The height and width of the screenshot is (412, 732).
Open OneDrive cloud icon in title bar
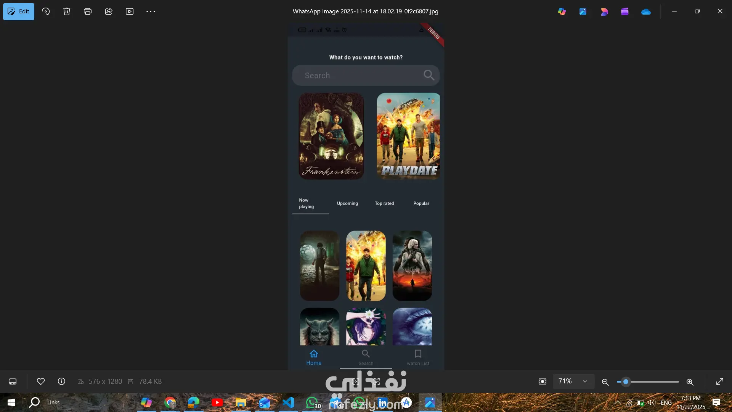pos(646,11)
